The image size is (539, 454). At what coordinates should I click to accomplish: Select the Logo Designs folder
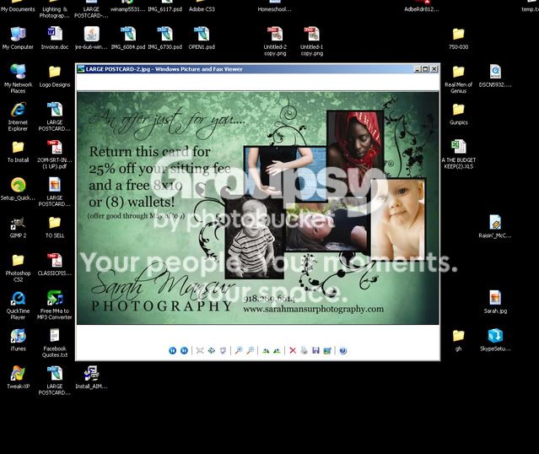(55, 76)
